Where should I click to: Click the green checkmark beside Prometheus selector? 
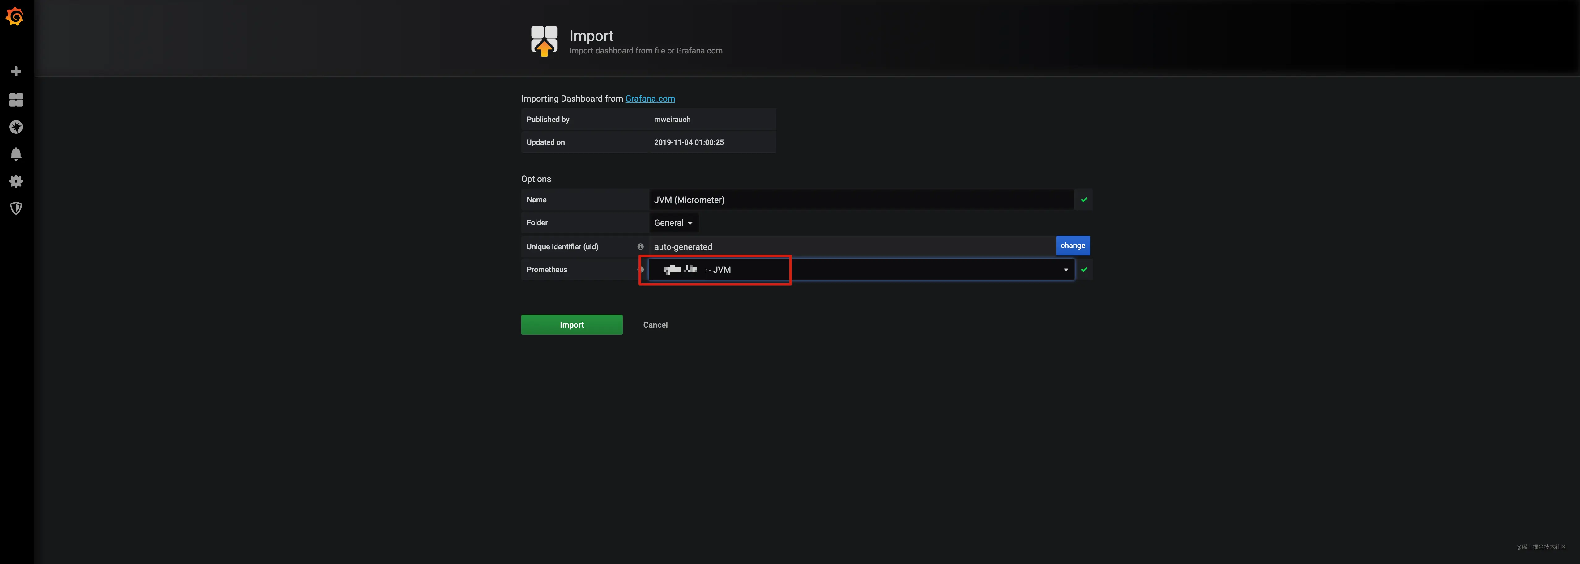click(1084, 269)
